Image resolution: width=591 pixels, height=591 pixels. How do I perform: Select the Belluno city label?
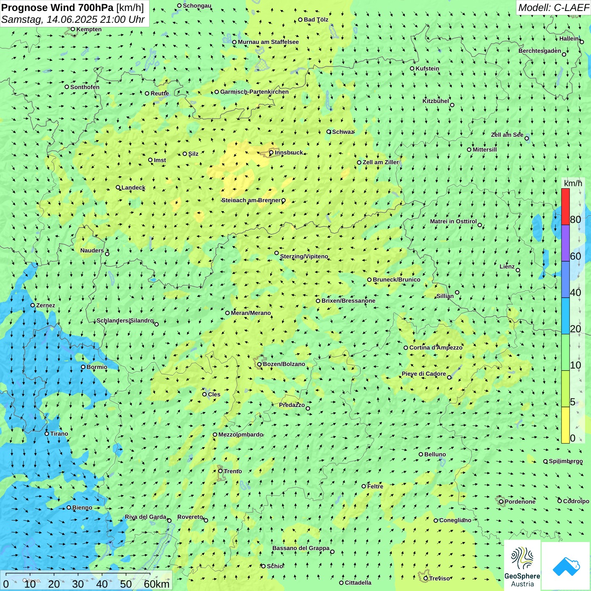click(x=435, y=454)
